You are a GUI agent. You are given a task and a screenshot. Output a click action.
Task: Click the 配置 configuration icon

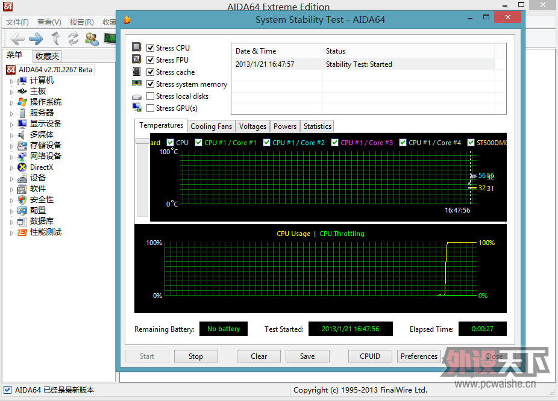[x=22, y=211]
